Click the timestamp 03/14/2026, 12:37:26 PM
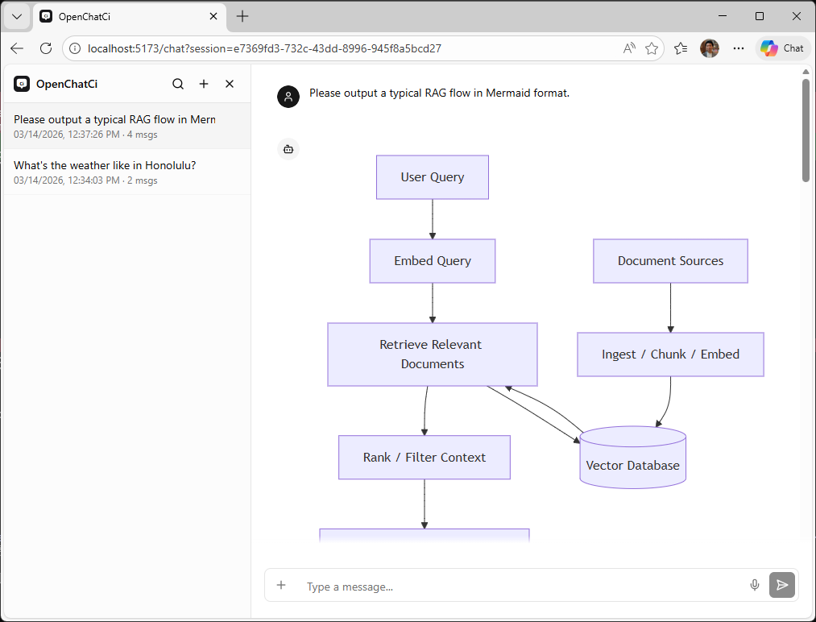This screenshot has height=622, width=816. click(x=67, y=135)
